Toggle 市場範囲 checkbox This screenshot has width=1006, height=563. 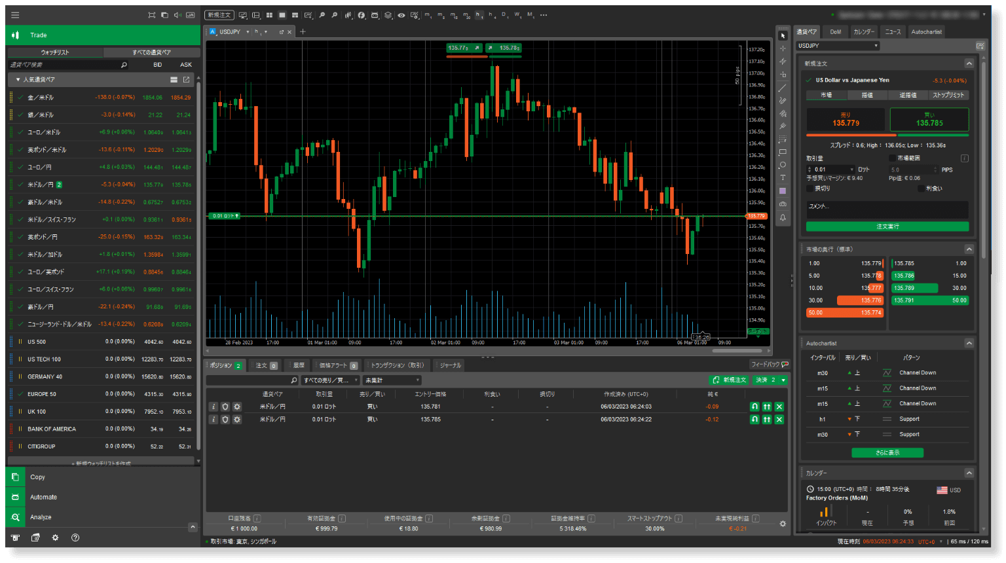coord(892,158)
